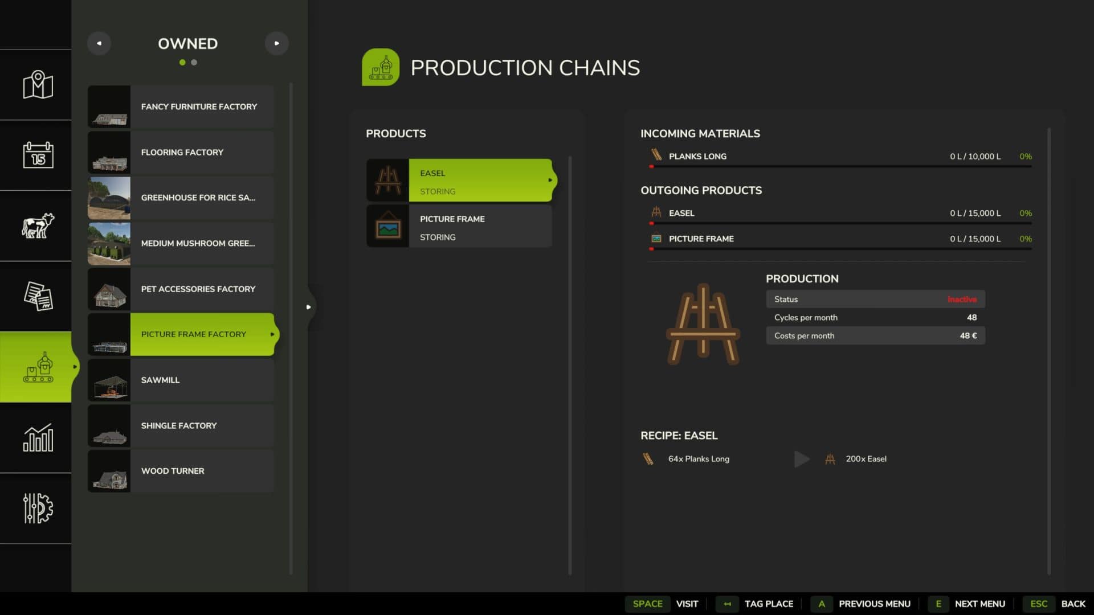Open the animals cow icon
The image size is (1094, 615).
[38, 225]
